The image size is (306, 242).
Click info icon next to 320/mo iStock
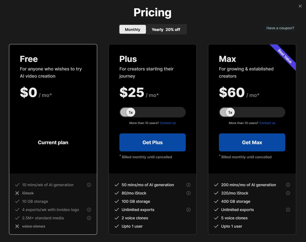tap(288, 193)
